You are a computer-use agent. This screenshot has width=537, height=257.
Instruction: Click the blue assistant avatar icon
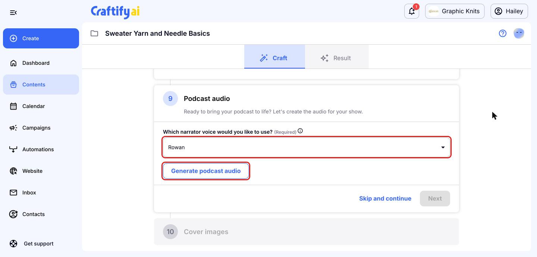519,34
